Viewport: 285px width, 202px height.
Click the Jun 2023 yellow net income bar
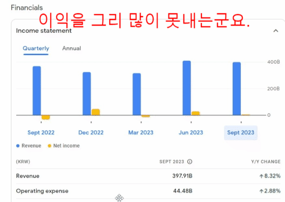(x=196, y=113)
